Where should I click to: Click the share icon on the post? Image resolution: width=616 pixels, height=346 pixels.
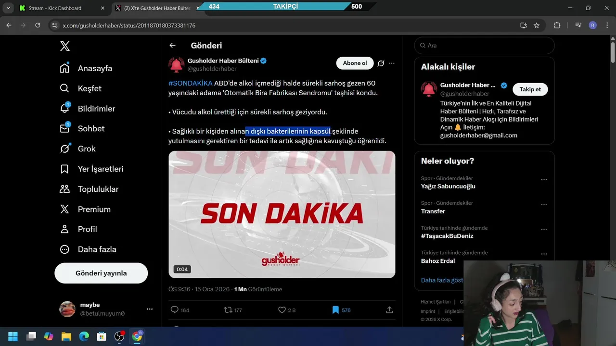point(389,310)
